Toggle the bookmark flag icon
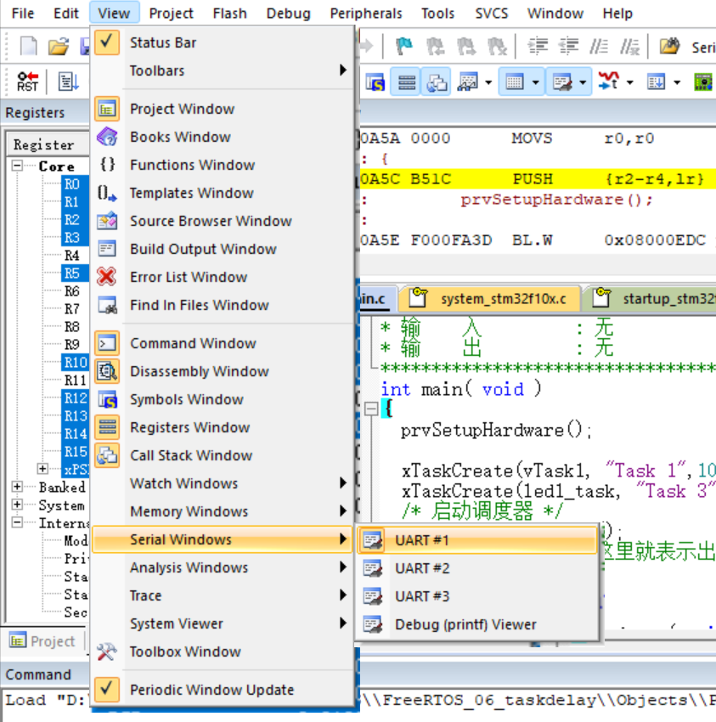The width and height of the screenshot is (716, 722). coord(404,46)
